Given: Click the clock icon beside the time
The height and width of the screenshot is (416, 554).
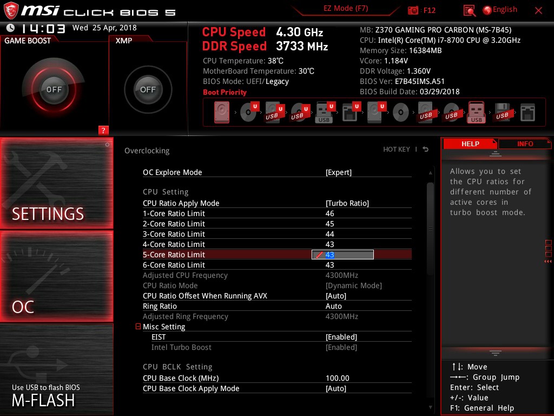Looking at the screenshot, I should click(11, 28).
